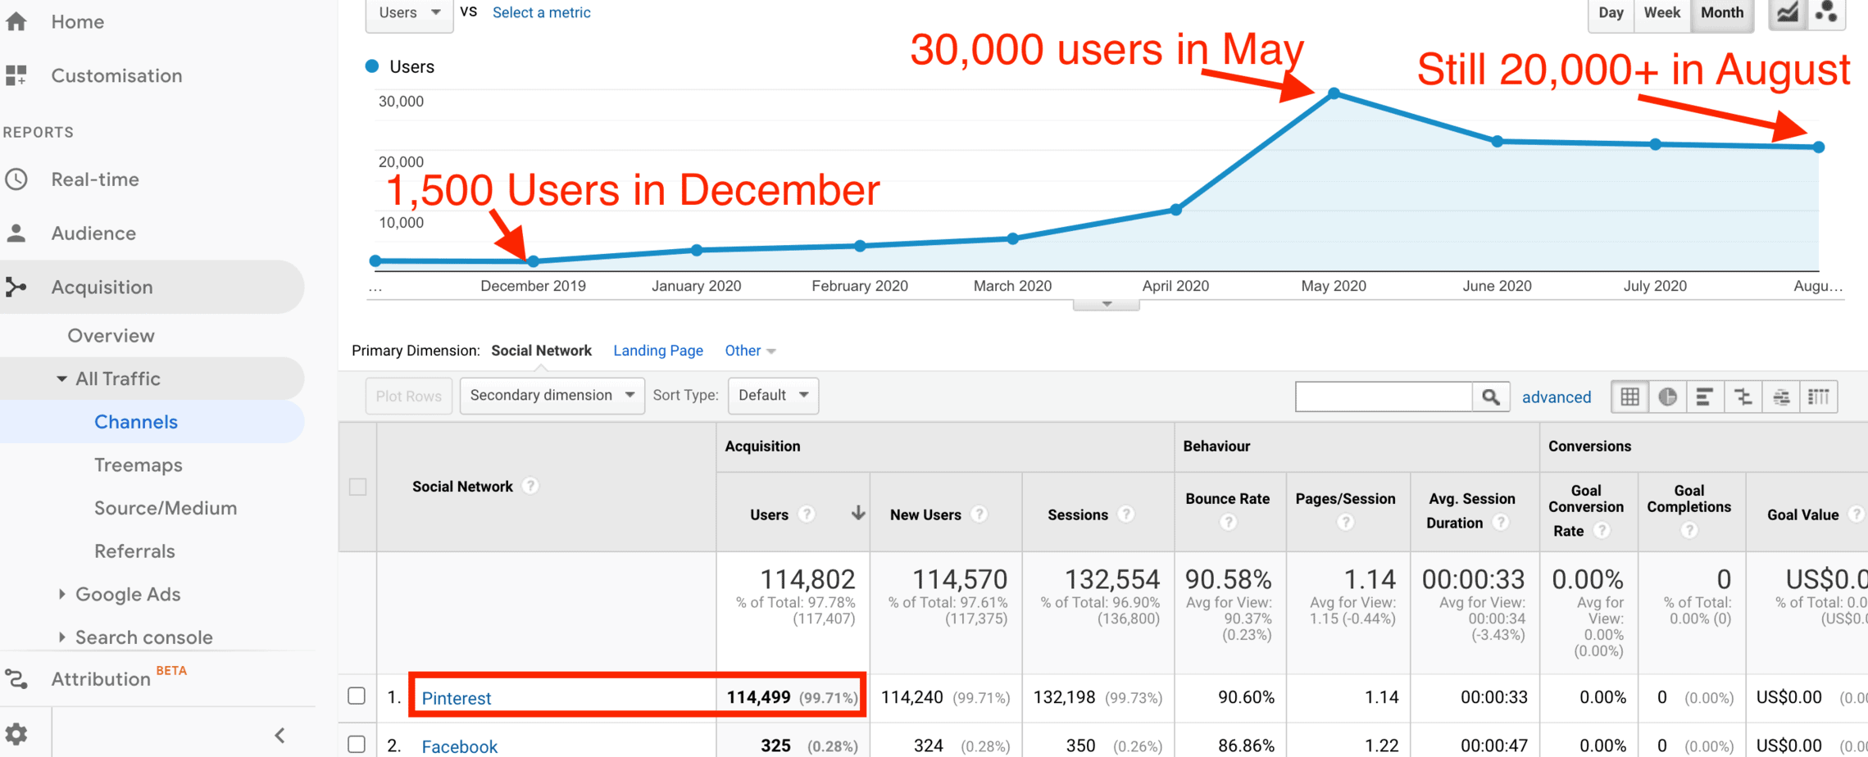The image size is (1868, 757).
Task: Open the Channels report
Action: pos(136,422)
